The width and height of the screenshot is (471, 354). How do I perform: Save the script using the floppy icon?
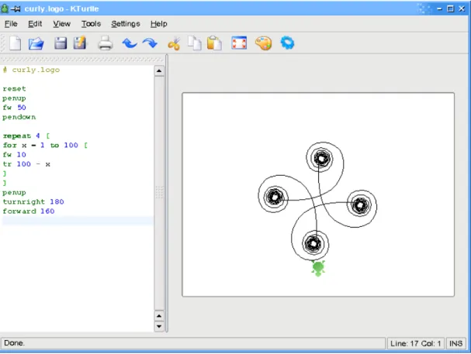61,43
